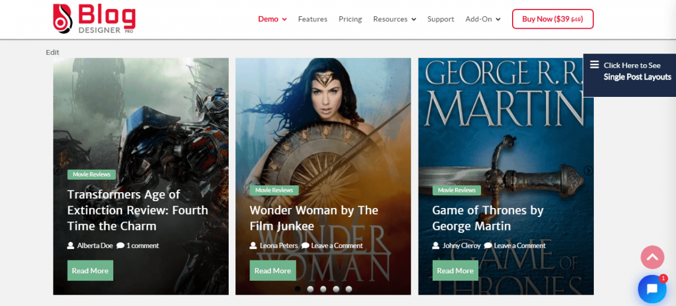Click Read More on Wonder Woman post
The image size is (676, 306).
pyautogui.click(x=273, y=270)
